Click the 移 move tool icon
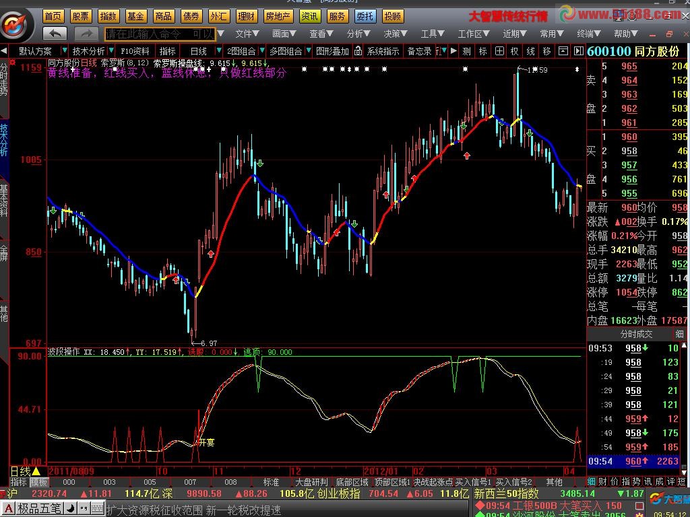Viewport: 690px width, 517px height. [546, 50]
